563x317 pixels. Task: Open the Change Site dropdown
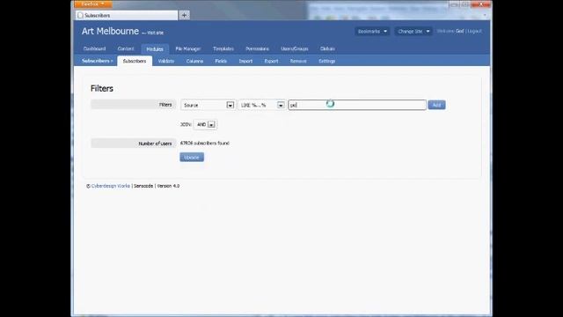pyautogui.click(x=413, y=32)
